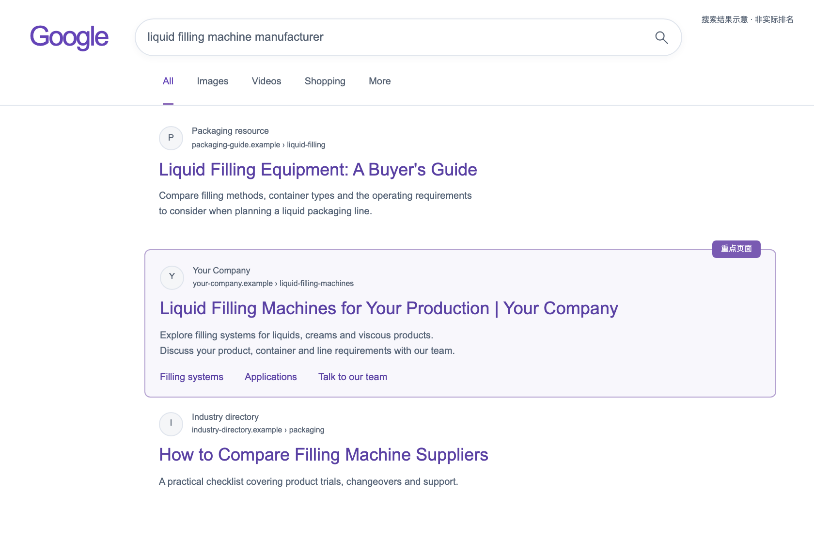Click the snippet 'A practical checklist covering product trials'

[x=309, y=481]
